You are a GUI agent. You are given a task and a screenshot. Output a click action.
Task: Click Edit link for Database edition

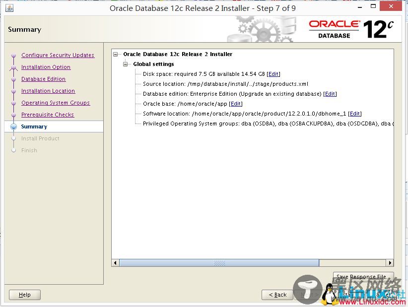point(330,94)
